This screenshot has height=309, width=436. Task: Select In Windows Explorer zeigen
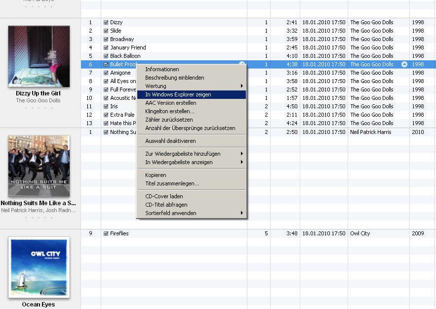click(x=191, y=94)
